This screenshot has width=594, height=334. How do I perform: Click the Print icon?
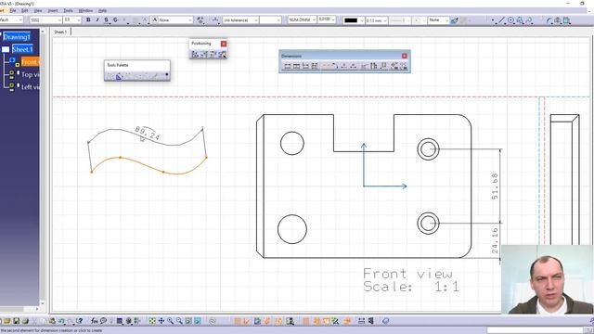pos(25,321)
